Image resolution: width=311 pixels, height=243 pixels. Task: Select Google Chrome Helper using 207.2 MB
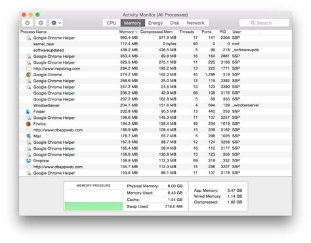pos(155,99)
